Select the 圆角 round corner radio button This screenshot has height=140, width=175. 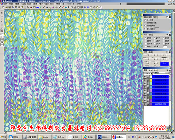pos(164,41)
